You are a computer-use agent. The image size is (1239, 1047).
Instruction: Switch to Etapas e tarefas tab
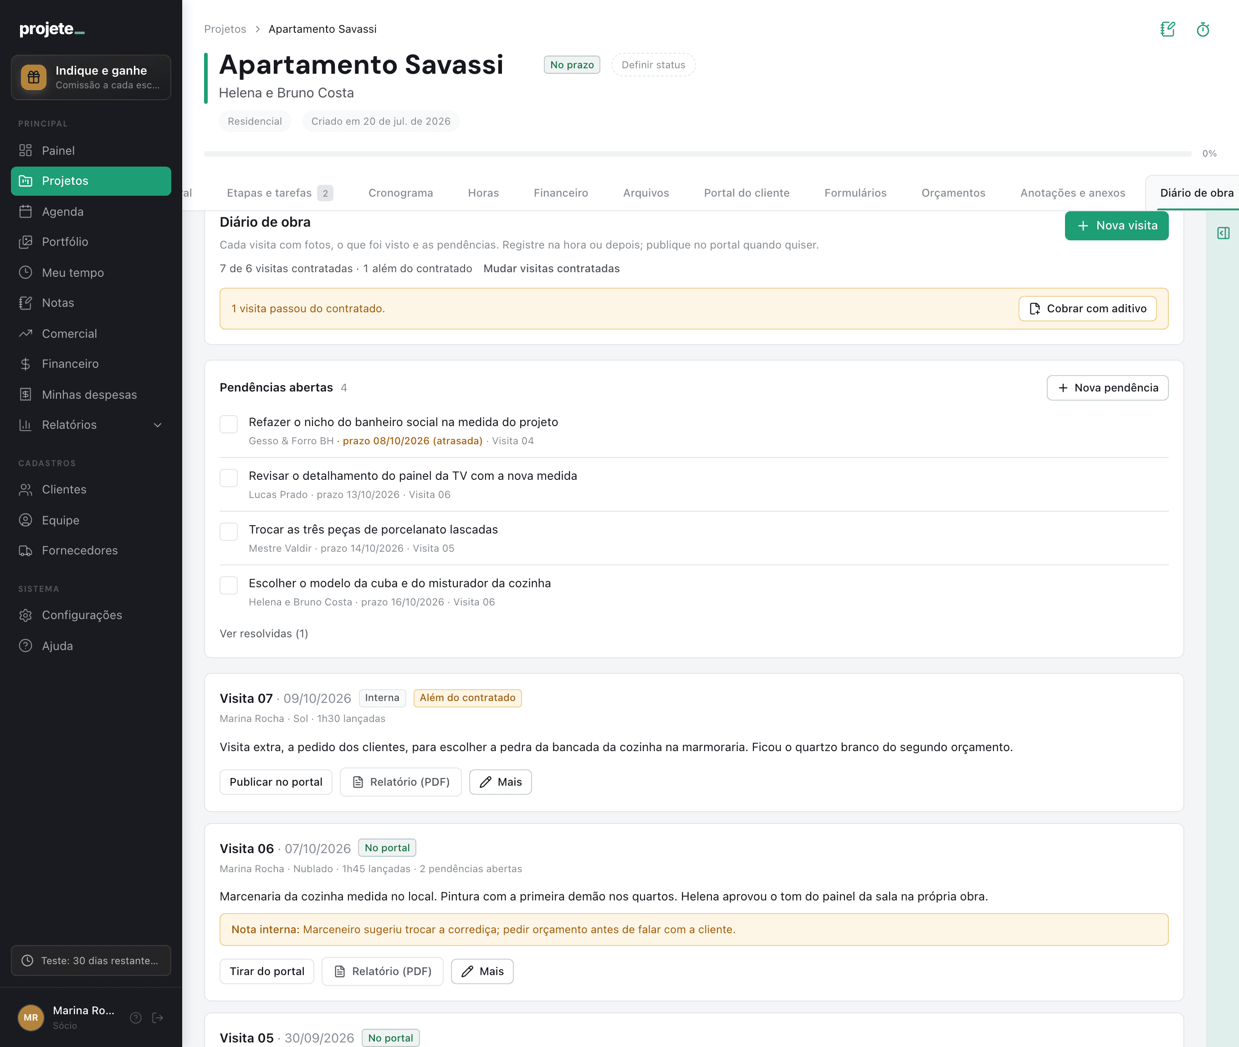point(280,193)
